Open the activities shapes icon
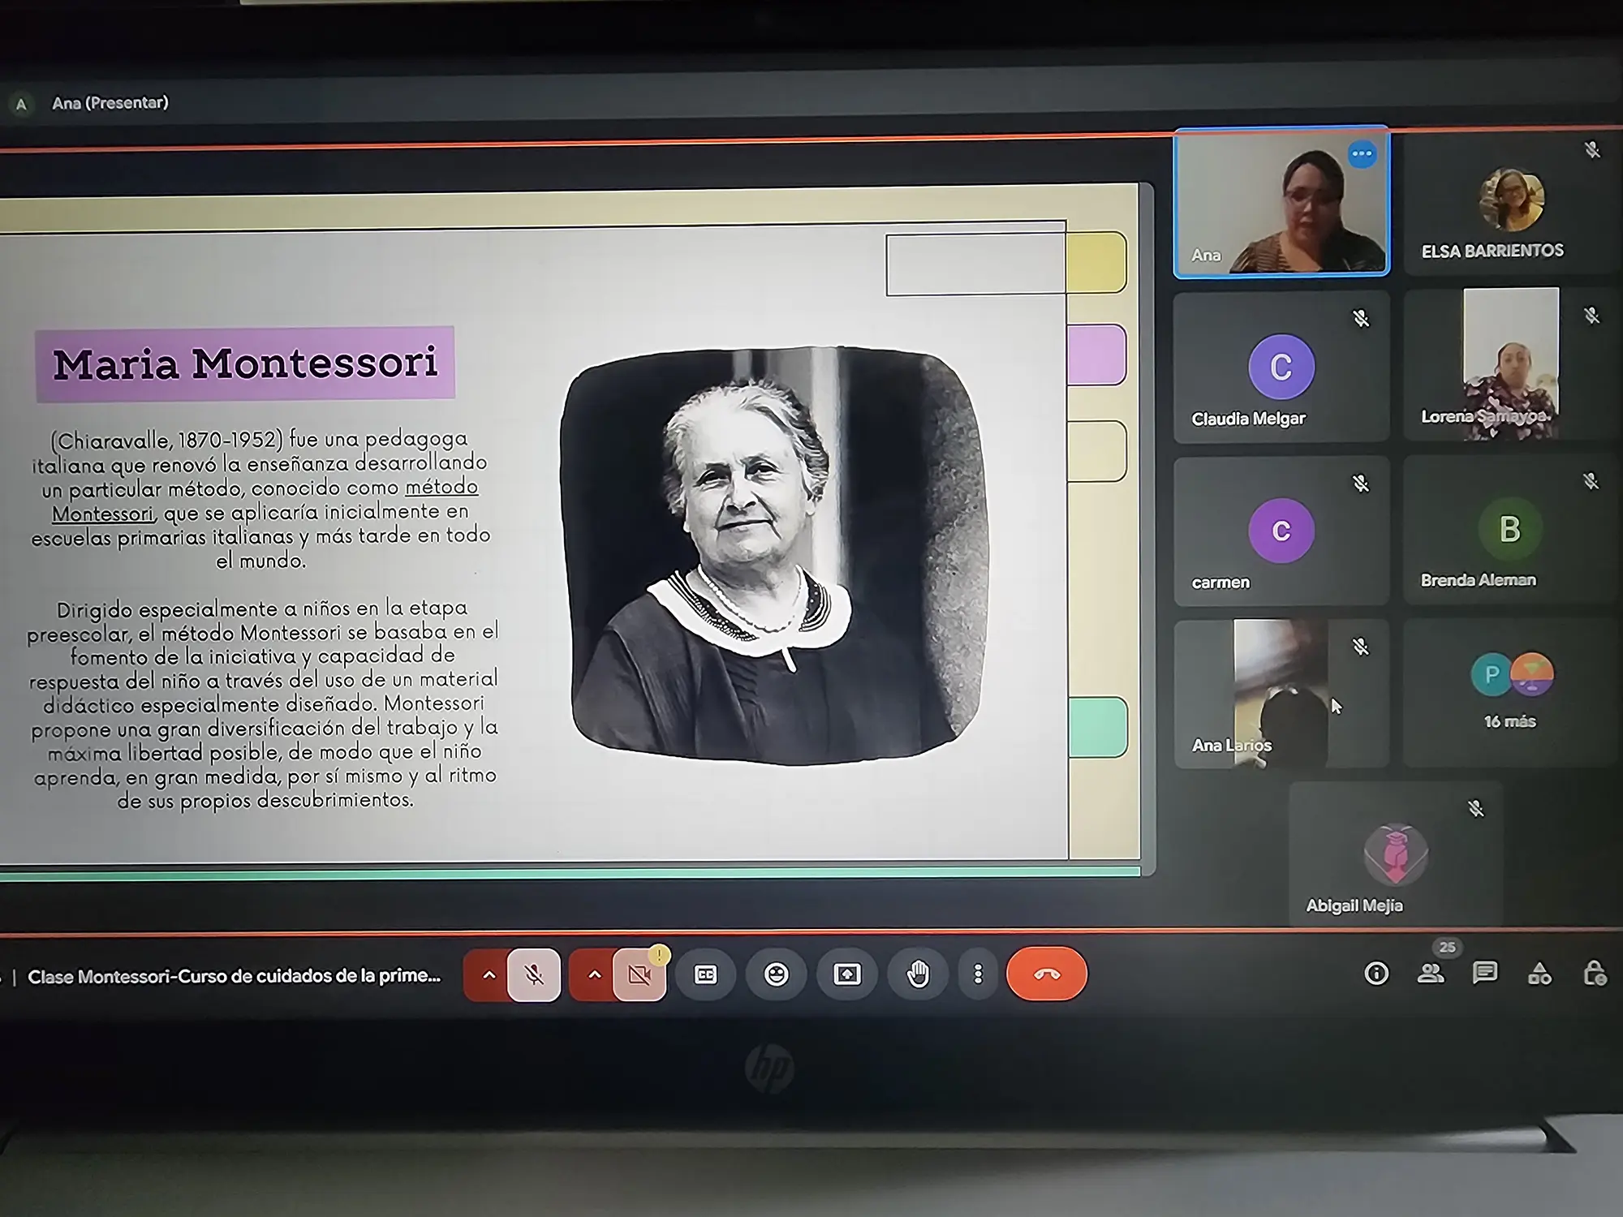 click(1539, 974)
